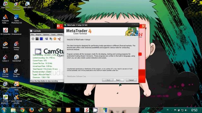
Task: Click the Action Center flag in tray
Action: [175, 110]
